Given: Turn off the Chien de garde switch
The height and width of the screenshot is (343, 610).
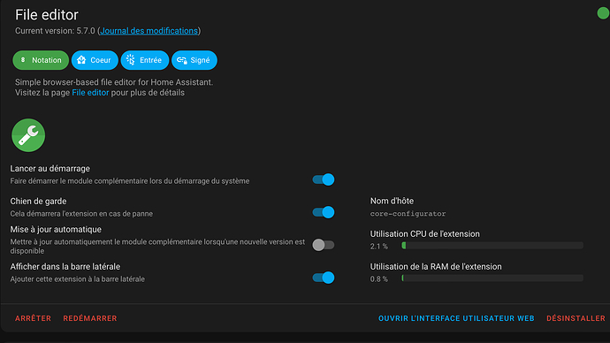Looking at the screenshot, I should (324, 212).
